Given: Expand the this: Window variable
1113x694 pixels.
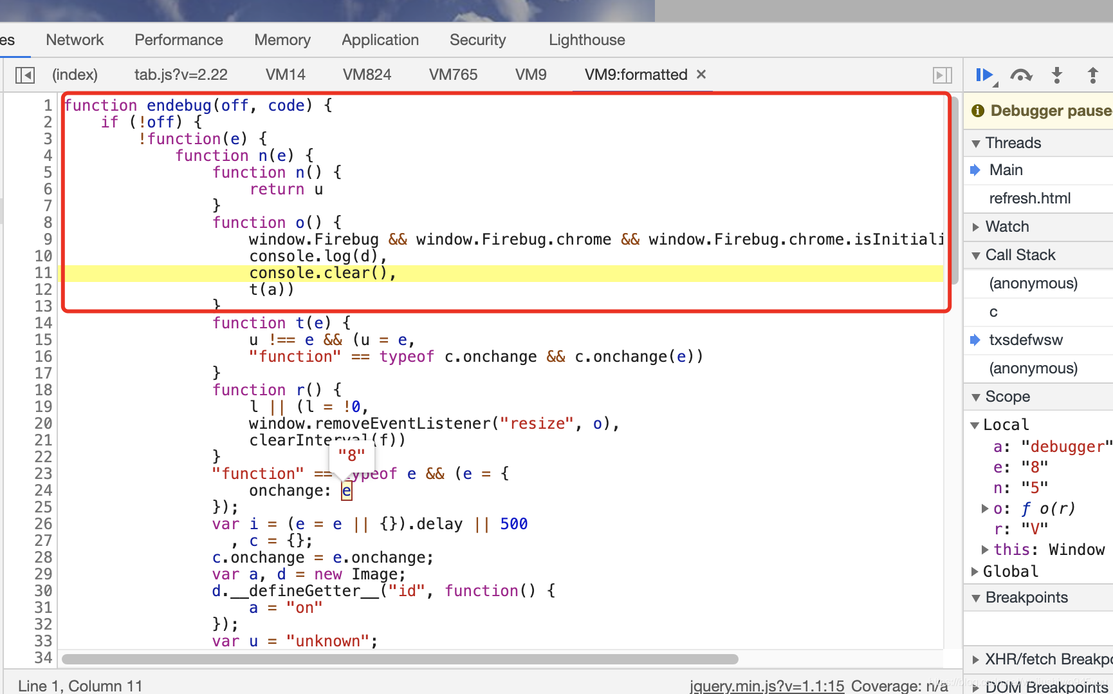Looking at the screenshot, I should click(985, 550).
